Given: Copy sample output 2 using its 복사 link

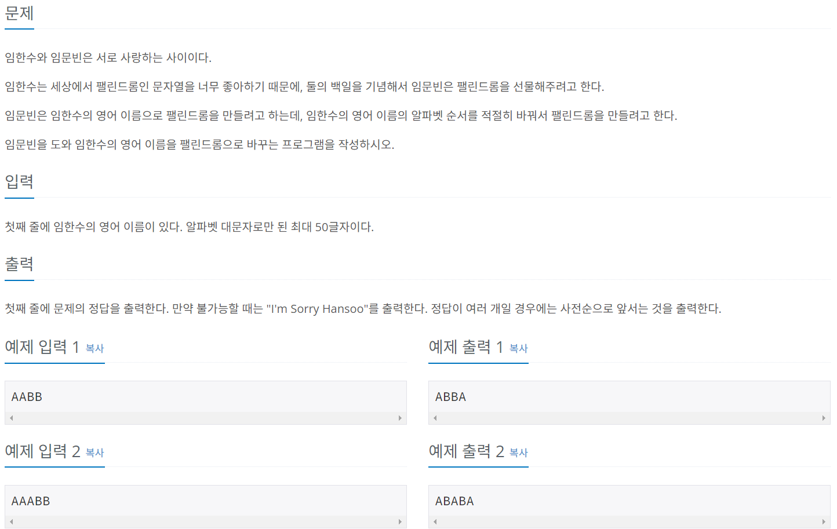Looking at the screenshot, I should pos(518,453).
